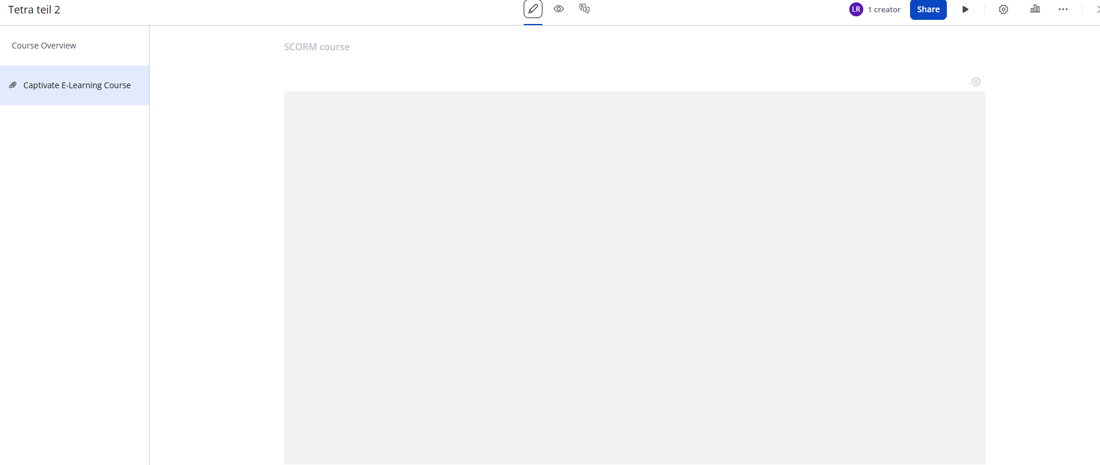Close the editor with the X icon

[x=1096, y=10]
